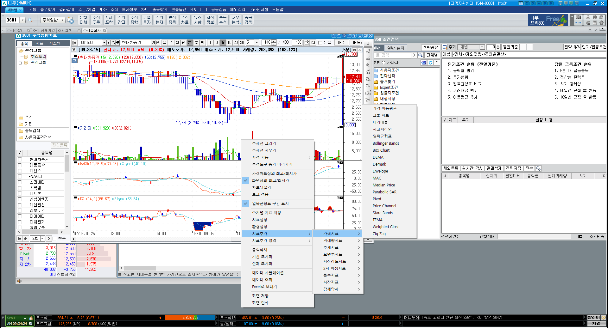608x328 pixels.
Task: Click the save-chart disk icon in chart toolbar
Action: tap(313, 42)
